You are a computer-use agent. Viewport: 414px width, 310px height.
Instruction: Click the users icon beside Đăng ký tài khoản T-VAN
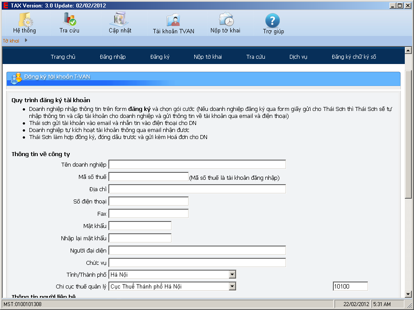point(16,78)
